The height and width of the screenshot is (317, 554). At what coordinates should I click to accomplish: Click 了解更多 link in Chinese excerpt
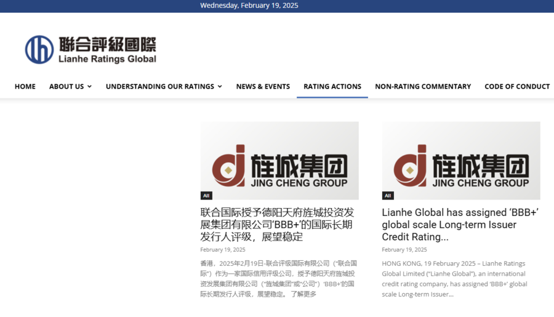click(303, 294)
